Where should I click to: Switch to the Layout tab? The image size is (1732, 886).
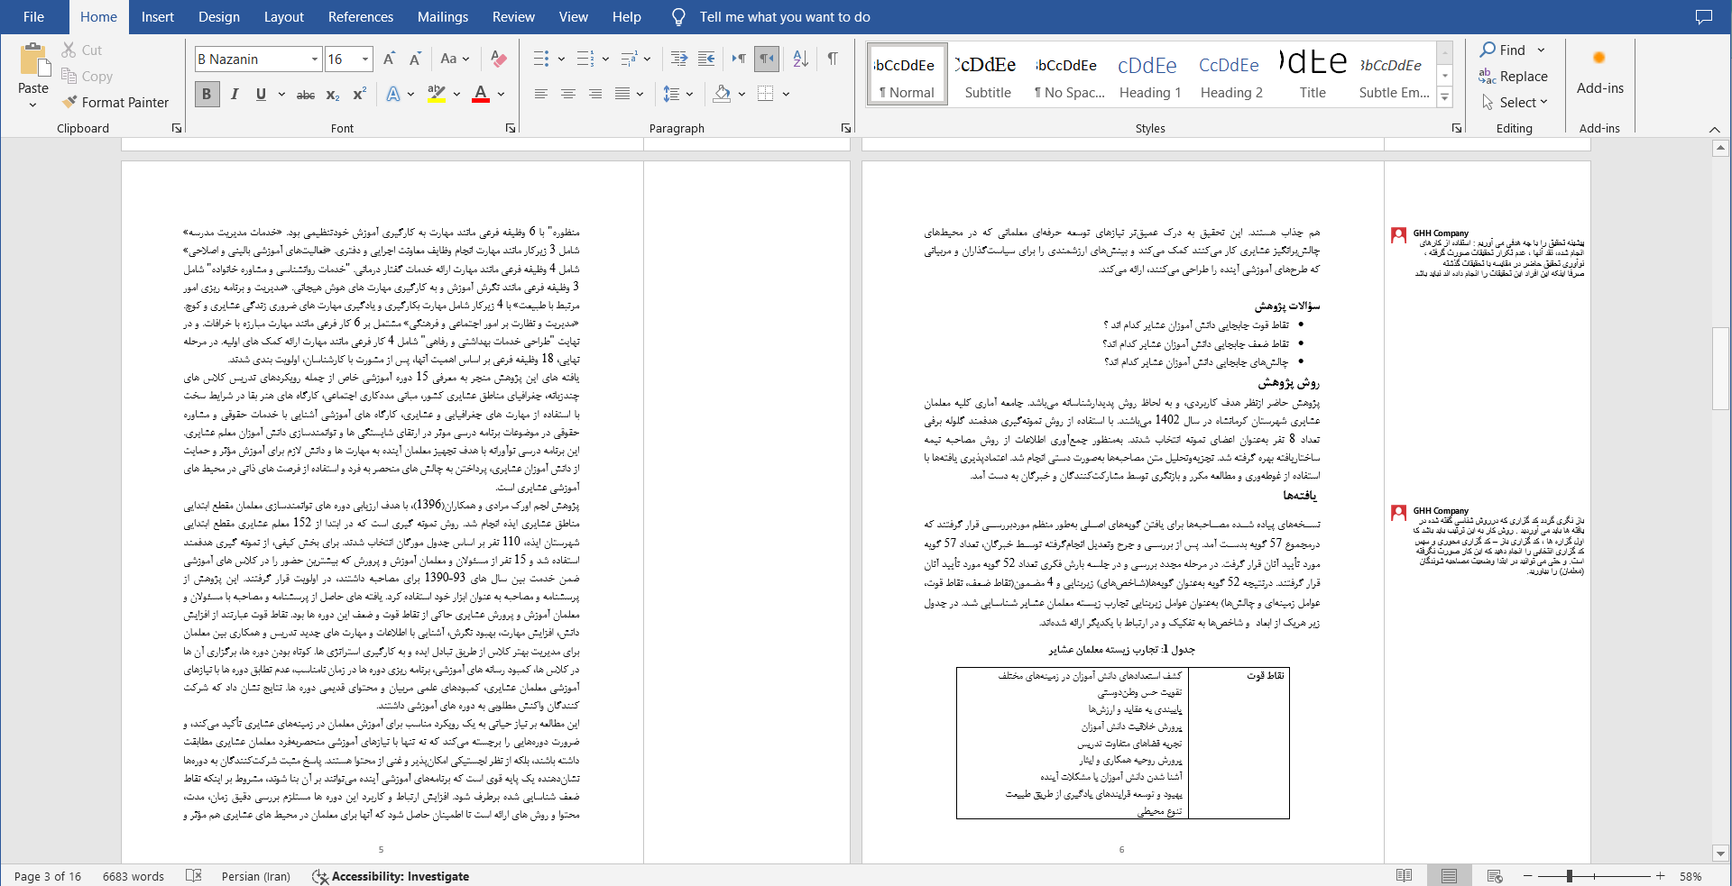(x=284, y=17)
